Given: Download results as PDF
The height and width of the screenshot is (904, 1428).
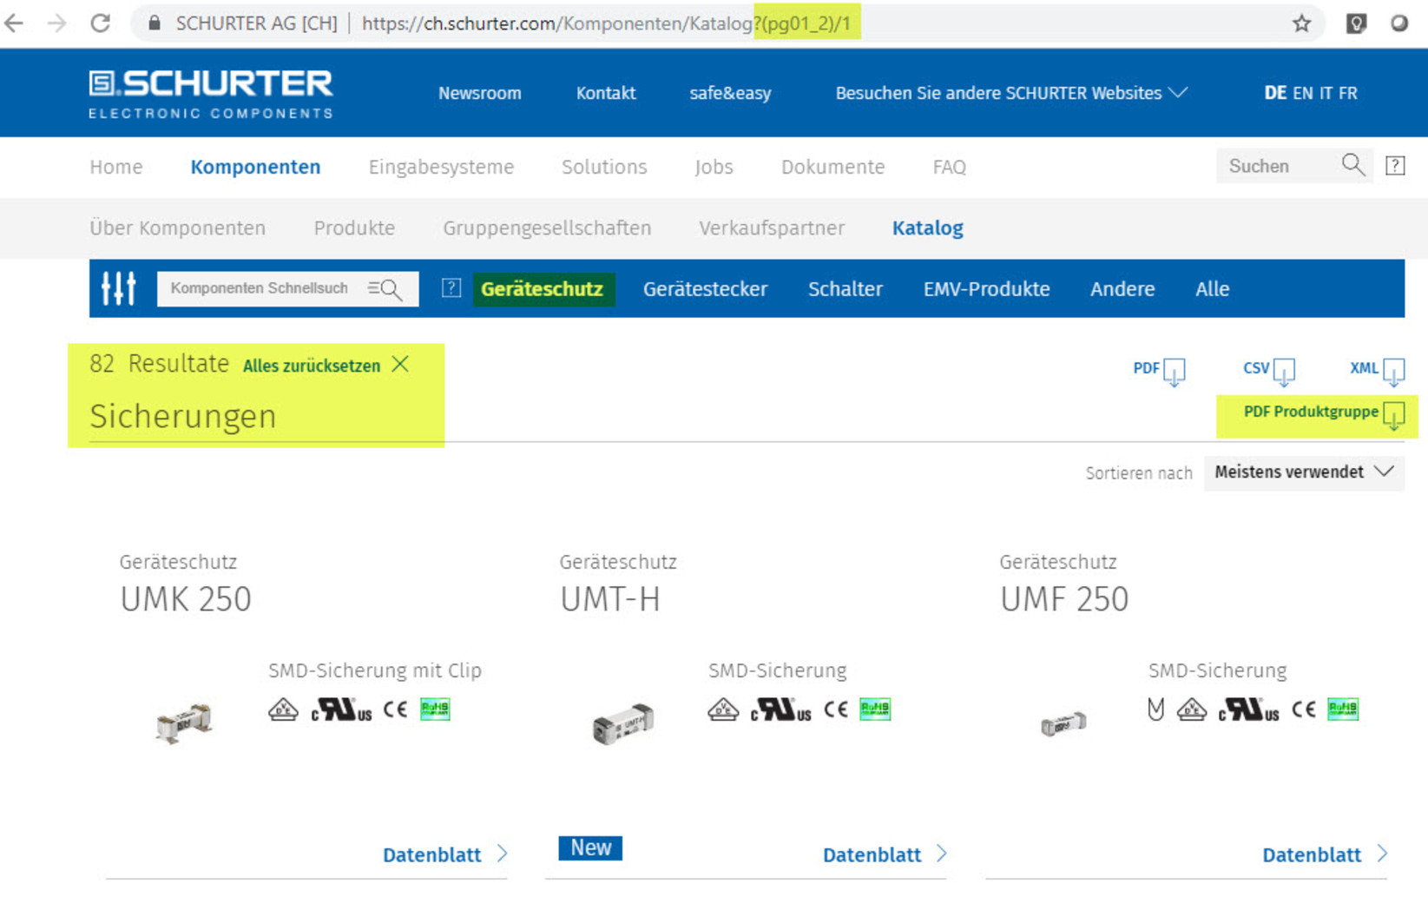Looking at the screenshot, I should point(1159,371).
